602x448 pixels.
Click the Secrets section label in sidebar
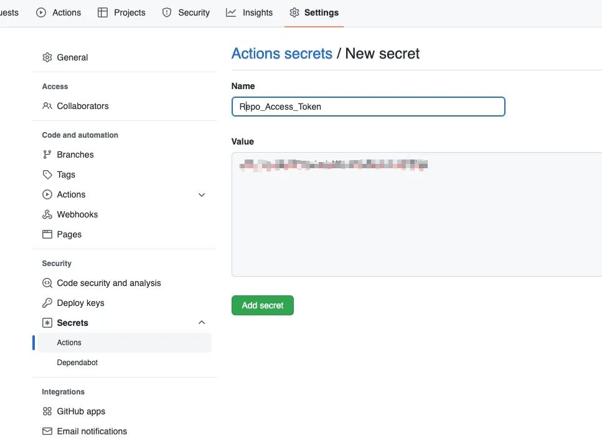tap(73, 323)
